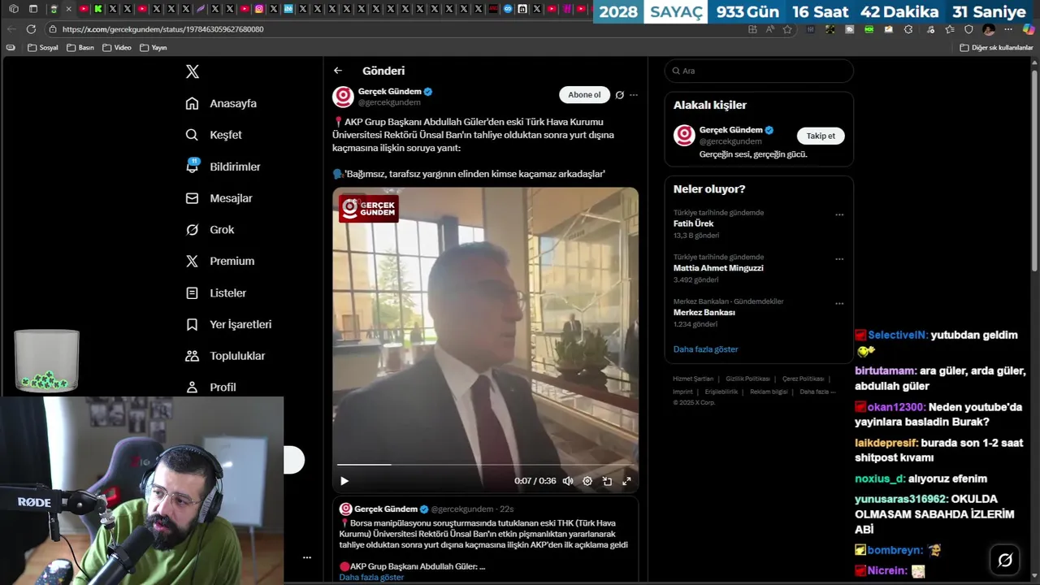Expand the video to fullscreen

pyautogui.click(x=626, y=481)
